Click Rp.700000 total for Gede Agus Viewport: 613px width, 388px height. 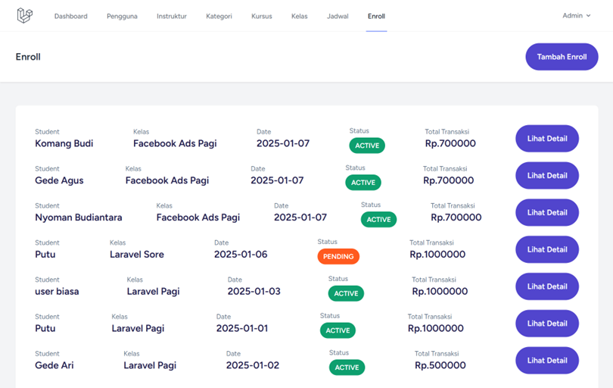449,180
